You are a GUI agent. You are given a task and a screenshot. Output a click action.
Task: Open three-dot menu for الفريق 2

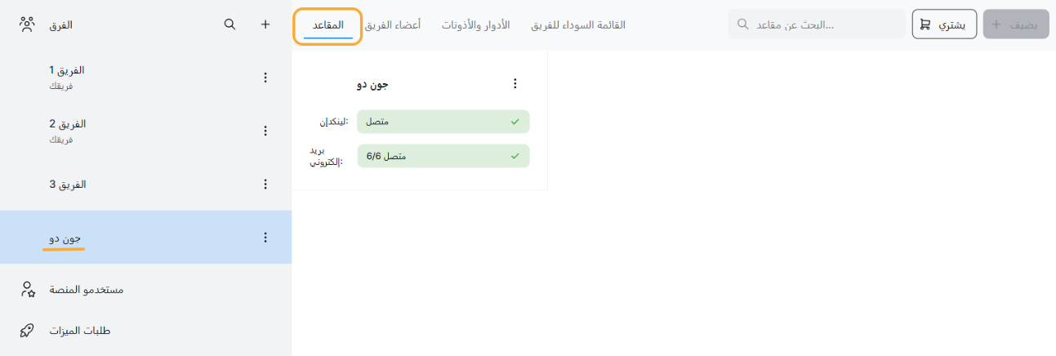tap(265, 131)
